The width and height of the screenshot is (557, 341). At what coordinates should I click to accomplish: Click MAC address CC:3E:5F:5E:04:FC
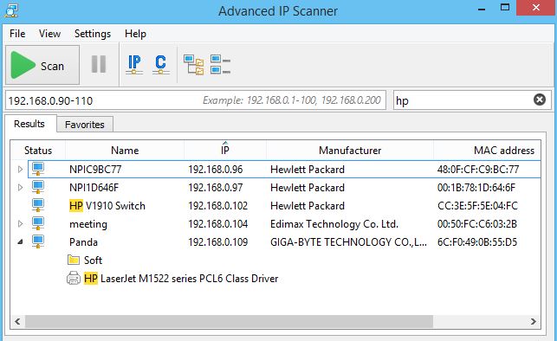pos(477,206)
